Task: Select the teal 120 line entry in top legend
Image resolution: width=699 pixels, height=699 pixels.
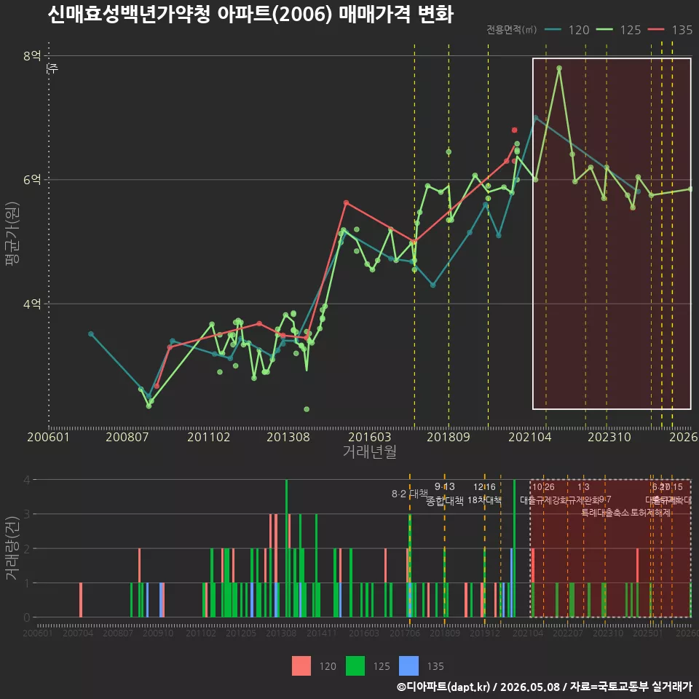Action: coord(567,30)
